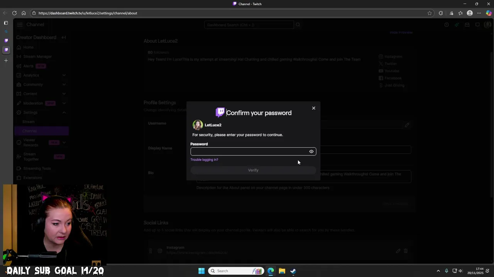Open a new vertical tab
This screenshot has height=277, width=494.
pyautogui.click(x=6, y=60)
